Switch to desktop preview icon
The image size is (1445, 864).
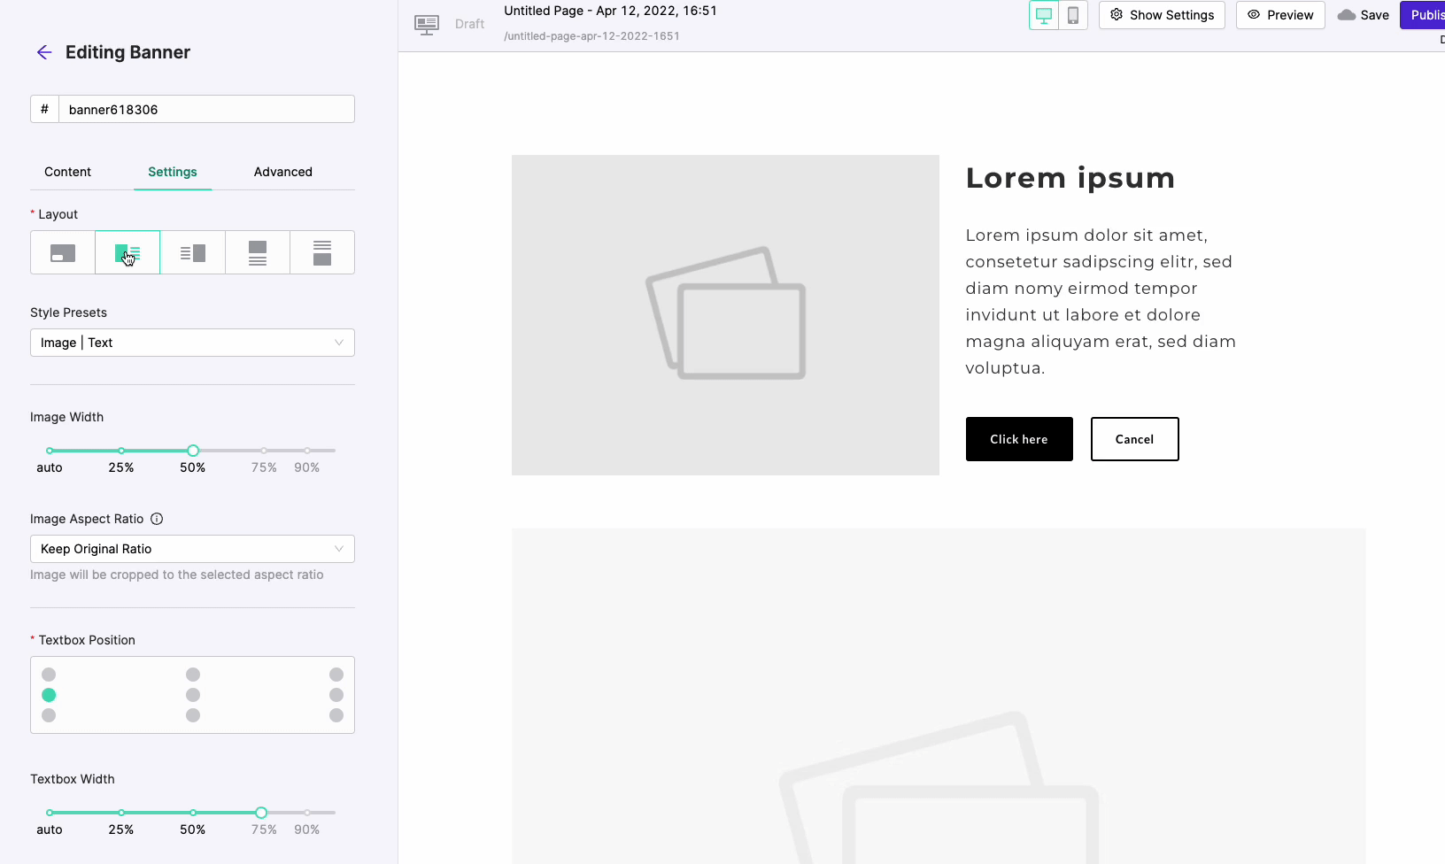(1044, 15)
